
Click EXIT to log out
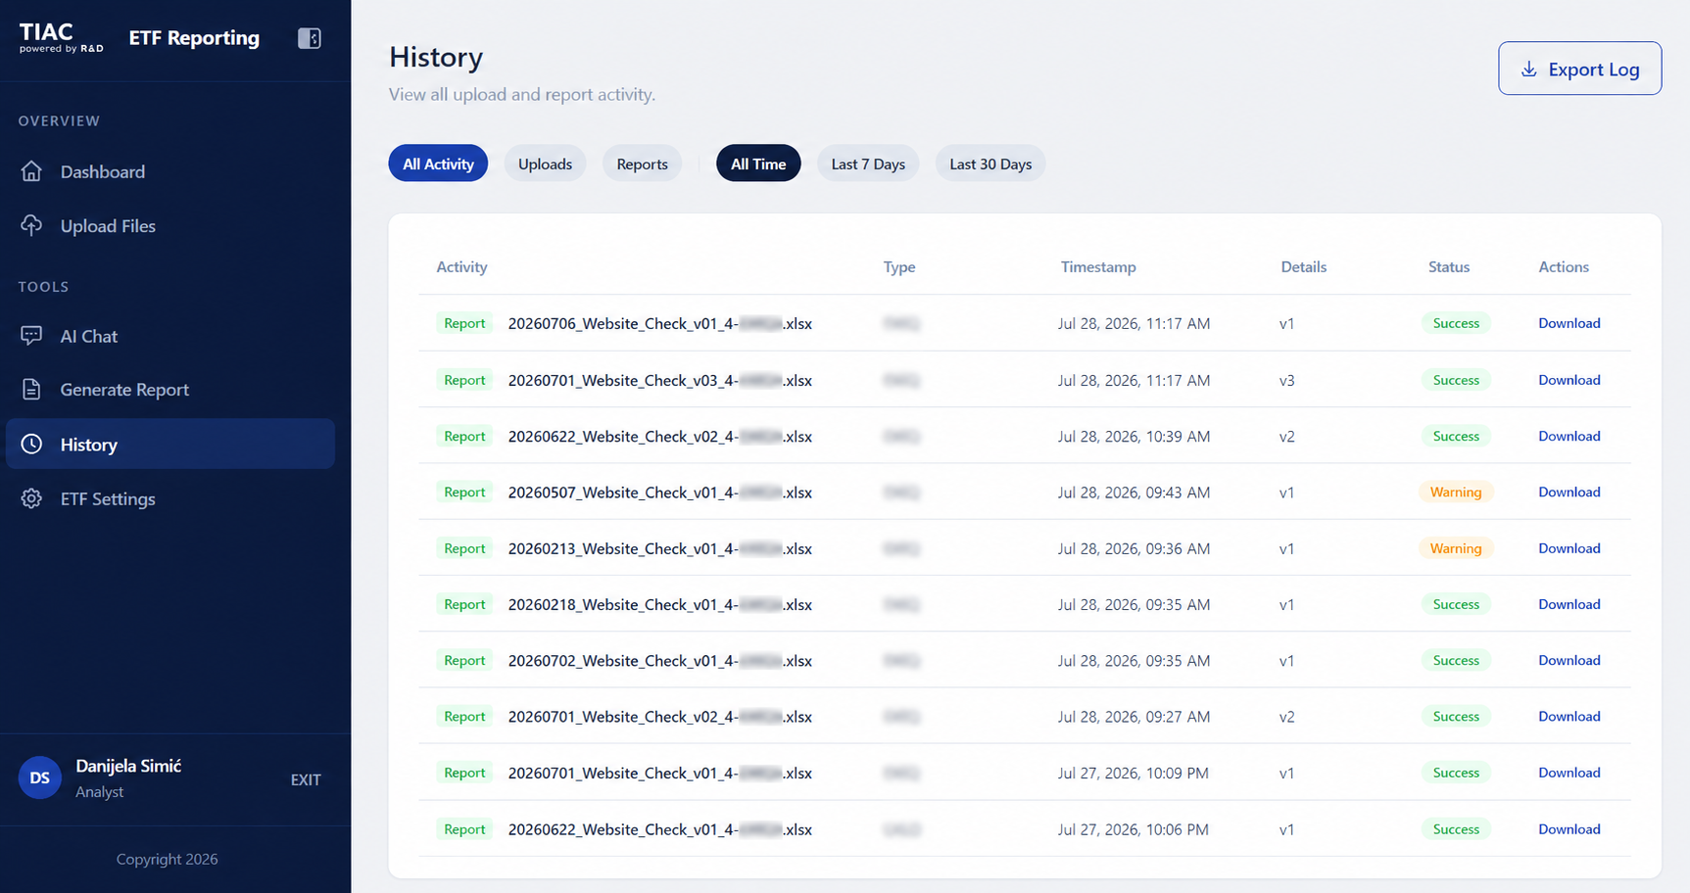coord(306,779)
